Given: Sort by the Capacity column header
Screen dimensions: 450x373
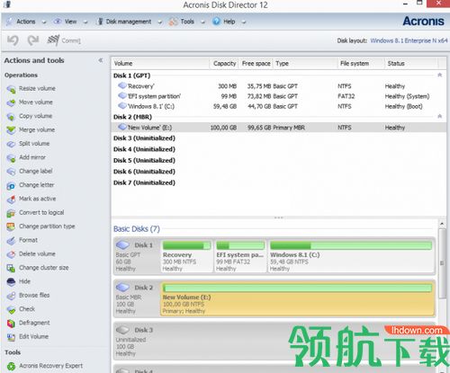Looking at the screenshot, I should tap(224, 64).
